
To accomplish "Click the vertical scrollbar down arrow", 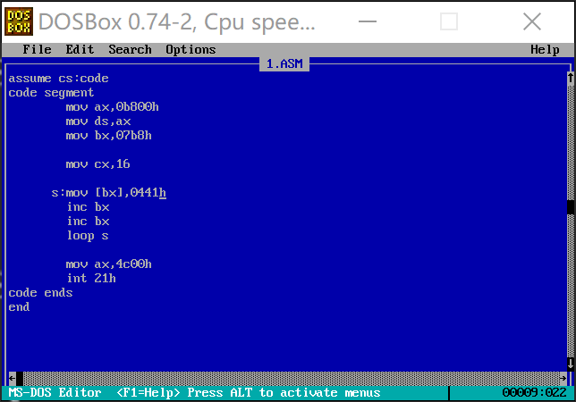I will [x=570, y=364].
